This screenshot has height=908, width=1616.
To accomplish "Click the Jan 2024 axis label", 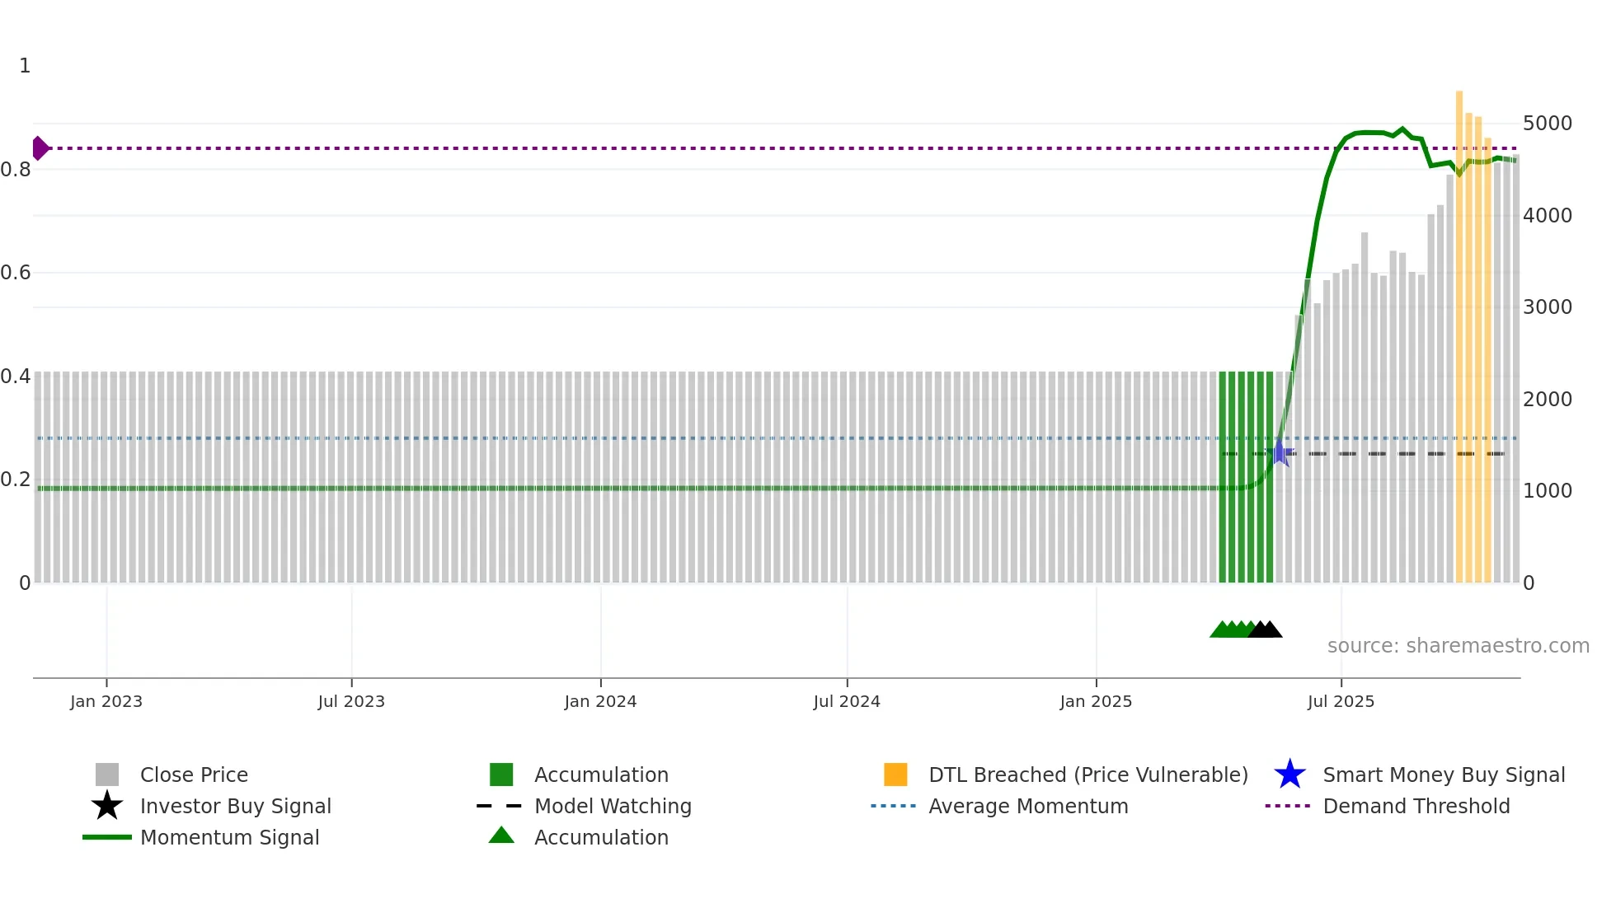I will pyautogui.click(x=600, y=701).
